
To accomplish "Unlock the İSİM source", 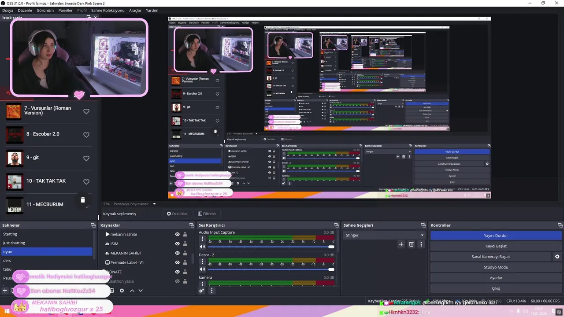I will 185,243.
